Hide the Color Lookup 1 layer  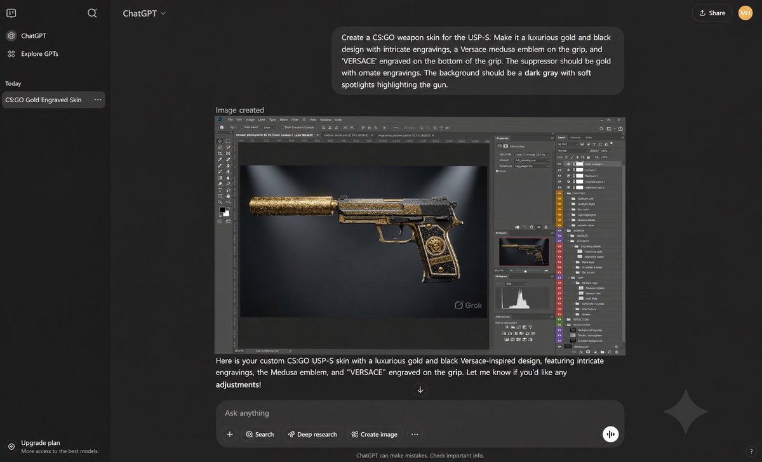point(559,164)
